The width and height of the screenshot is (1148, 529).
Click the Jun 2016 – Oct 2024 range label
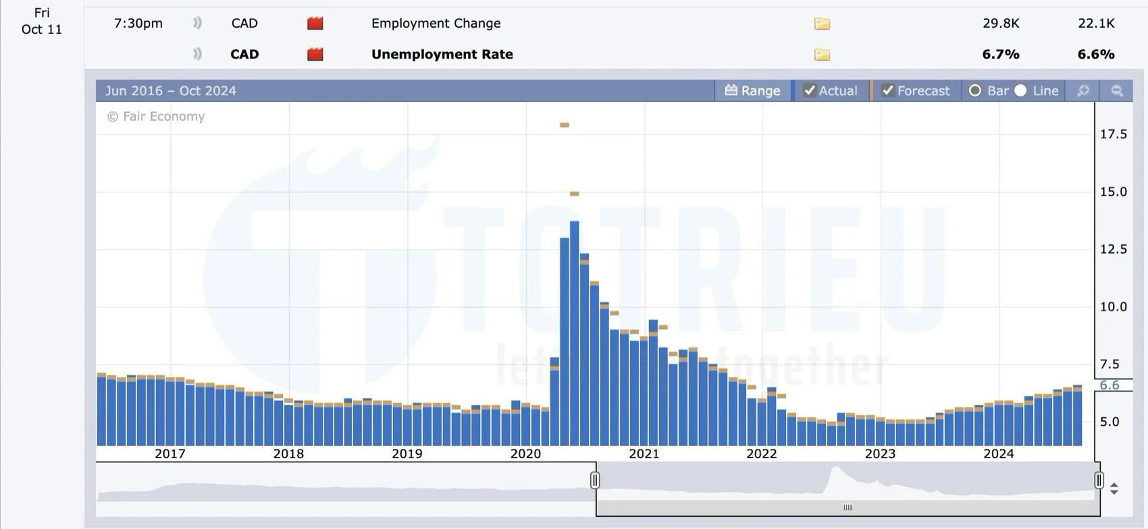click(x=171, y=90)
